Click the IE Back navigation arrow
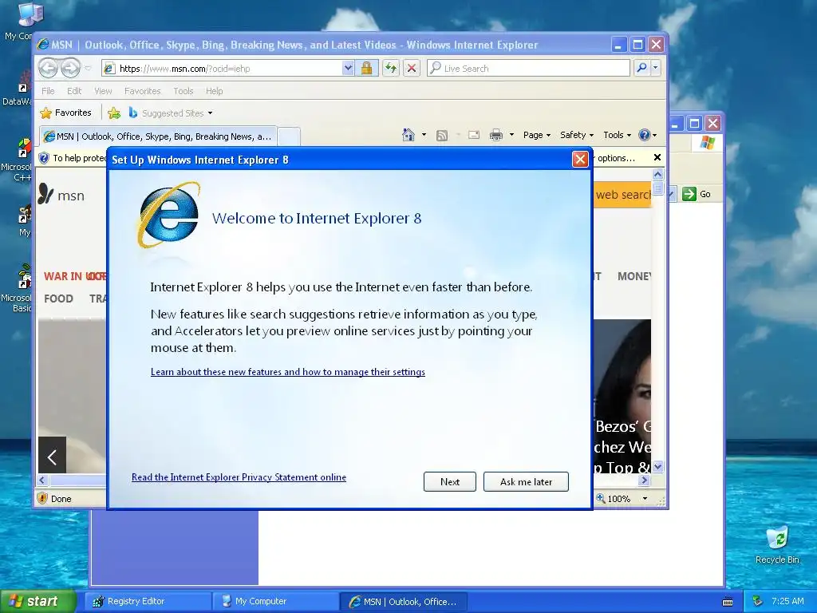This screenshot has height=613, width=817. point(49,68)
